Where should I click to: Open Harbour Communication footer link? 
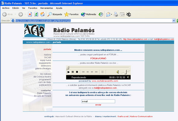(x=141, y=116)
